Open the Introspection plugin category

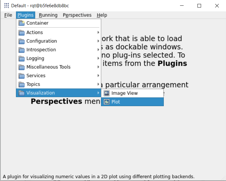[x=59, y=50]
